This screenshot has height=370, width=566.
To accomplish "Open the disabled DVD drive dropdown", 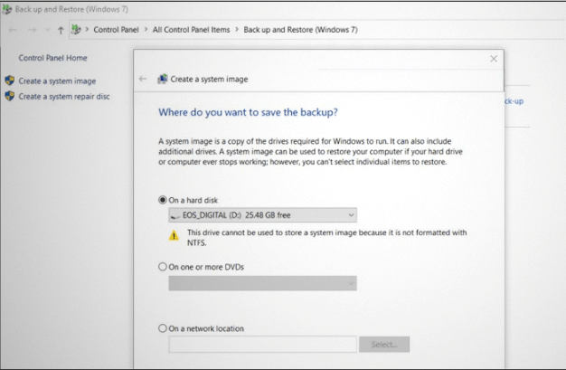I will click(x=262, y=283).
